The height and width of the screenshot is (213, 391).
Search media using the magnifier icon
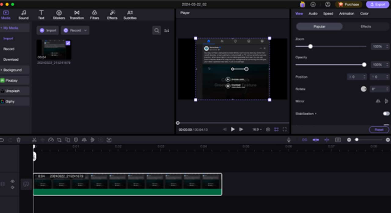tap(157, 30)
